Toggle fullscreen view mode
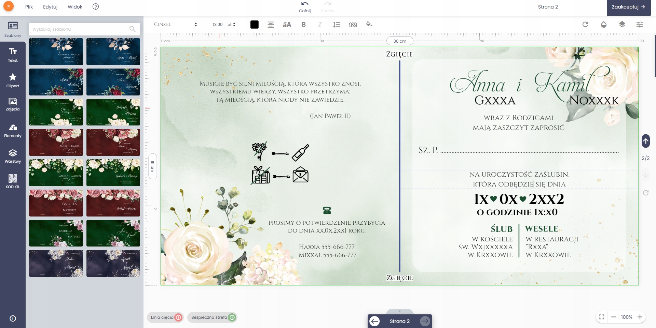The width and height of the screenshot is (656, 328). pyautogui.click(x=602, y=317)
